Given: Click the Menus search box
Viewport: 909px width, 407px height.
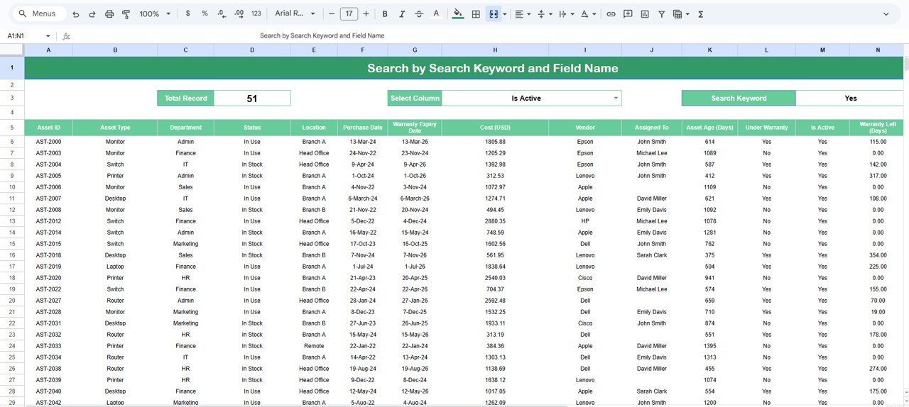Looking at the screenshot, I should [40, 14].
